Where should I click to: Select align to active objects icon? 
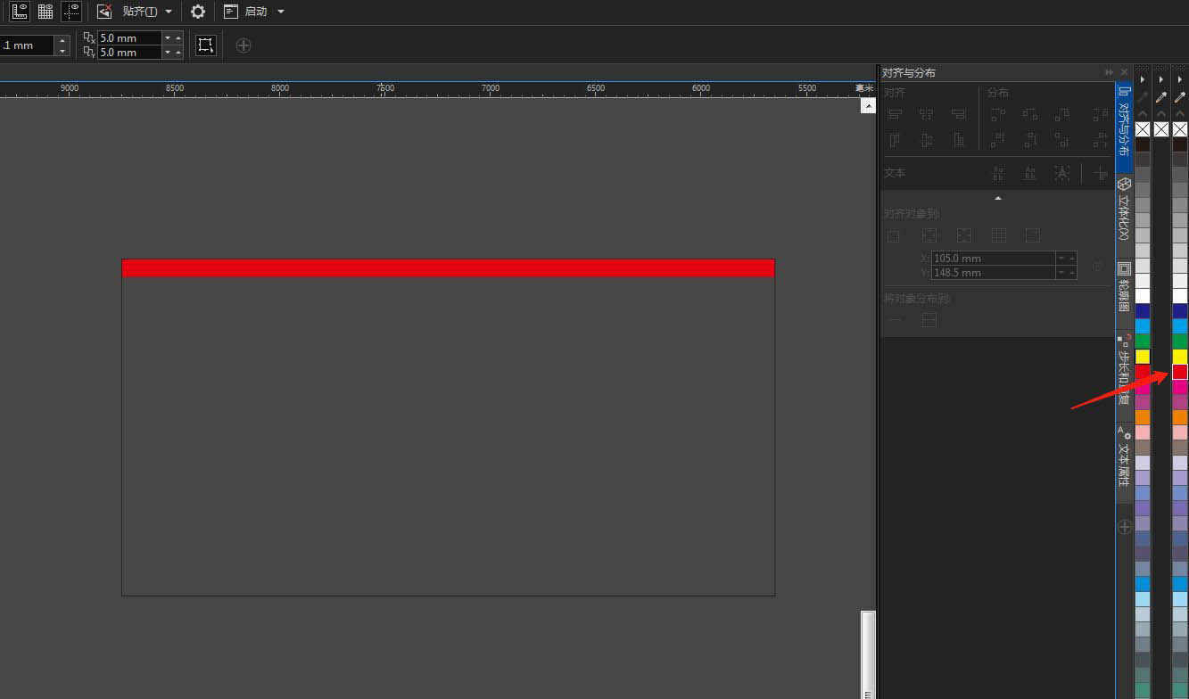pyautogui.click(x=893, y=235)
